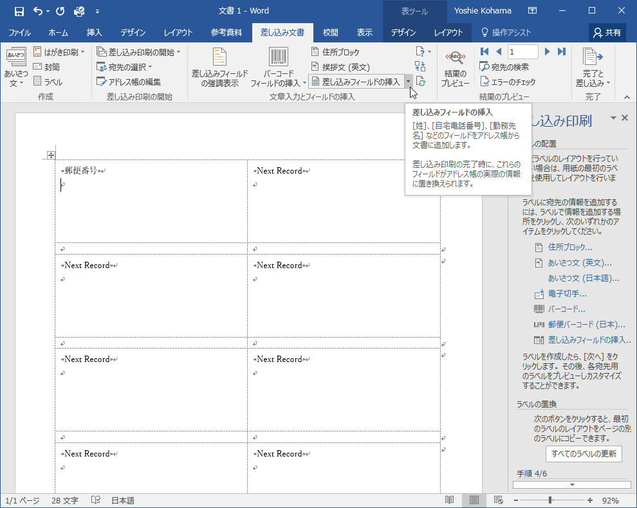This screenshot has width=637, height=508.
Task: Click the proofing icon in status bar
Action: [x=96, y=500]
